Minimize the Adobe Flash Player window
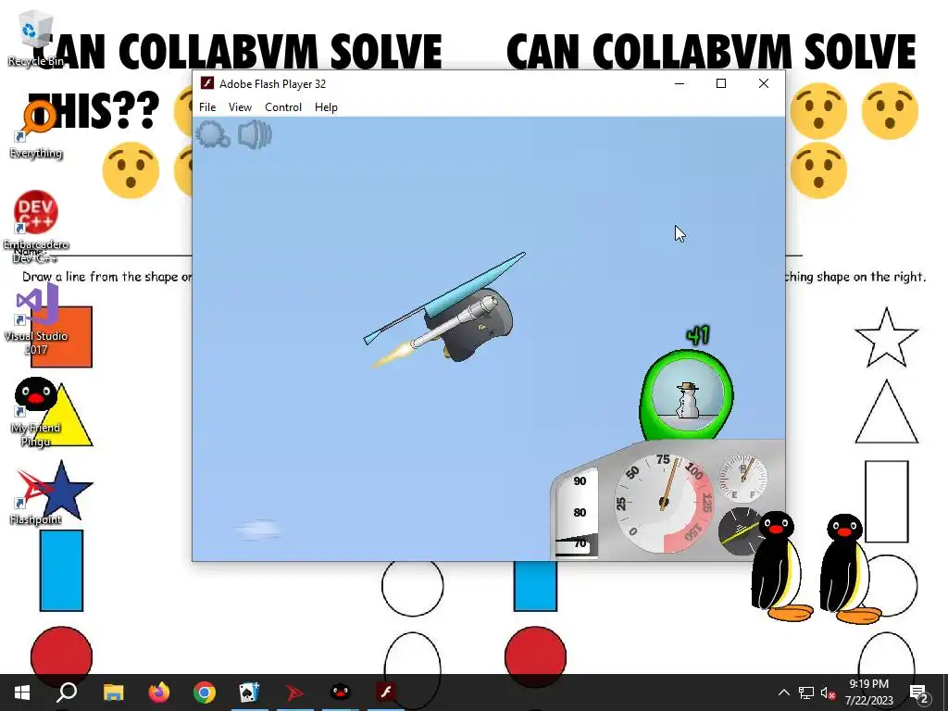Image resolution: width=948 pixels, height=711 pixels. point(680,83)
